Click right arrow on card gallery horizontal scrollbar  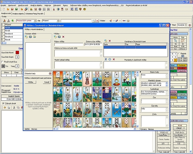135,129
